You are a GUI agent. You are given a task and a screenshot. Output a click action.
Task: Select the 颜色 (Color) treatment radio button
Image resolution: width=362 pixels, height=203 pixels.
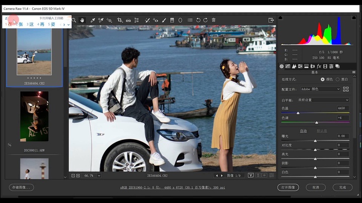tap(322, 79)
